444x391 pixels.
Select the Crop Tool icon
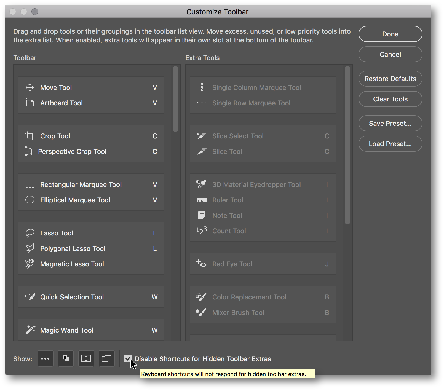pos(30,136)
